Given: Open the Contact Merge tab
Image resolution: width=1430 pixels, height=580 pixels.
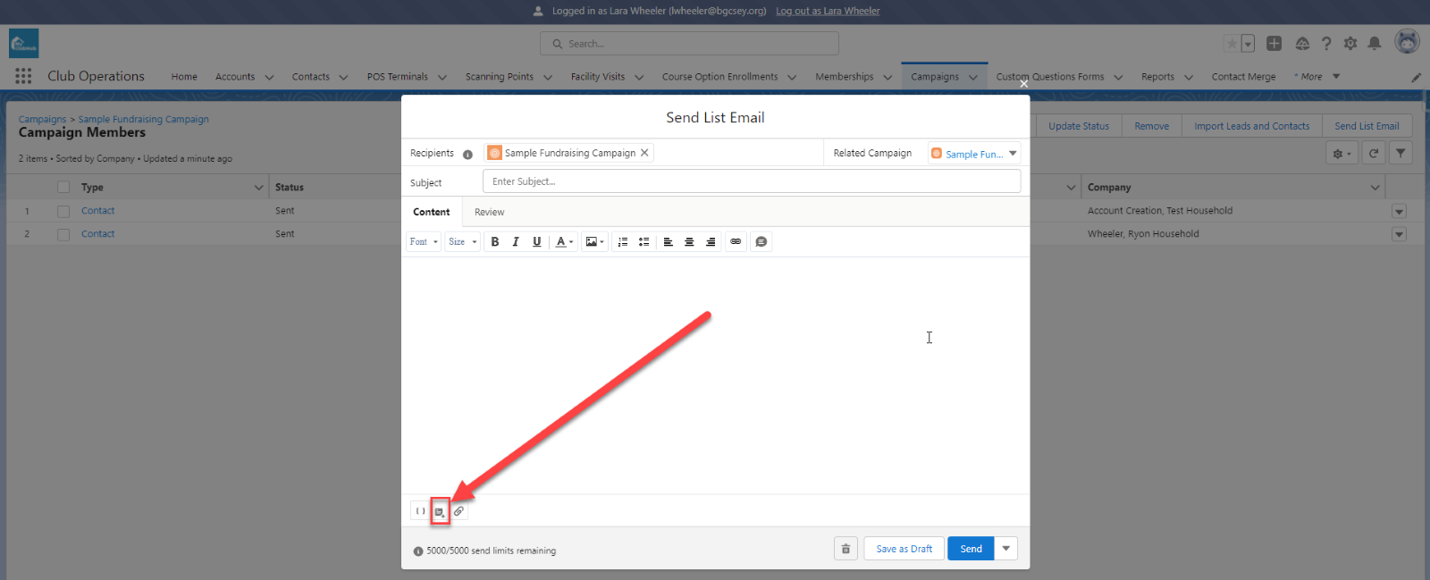Looking at the screenshot, I should pos(1243,77).
